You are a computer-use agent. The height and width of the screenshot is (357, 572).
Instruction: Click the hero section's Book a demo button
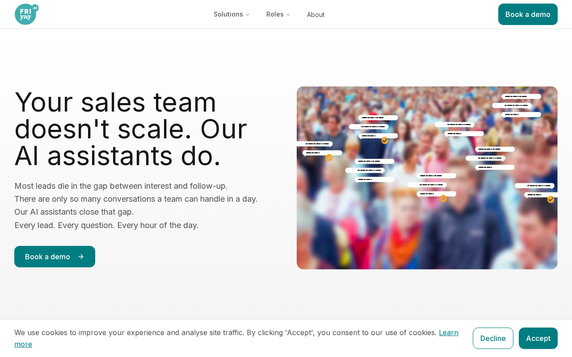[x=55, y=257]
